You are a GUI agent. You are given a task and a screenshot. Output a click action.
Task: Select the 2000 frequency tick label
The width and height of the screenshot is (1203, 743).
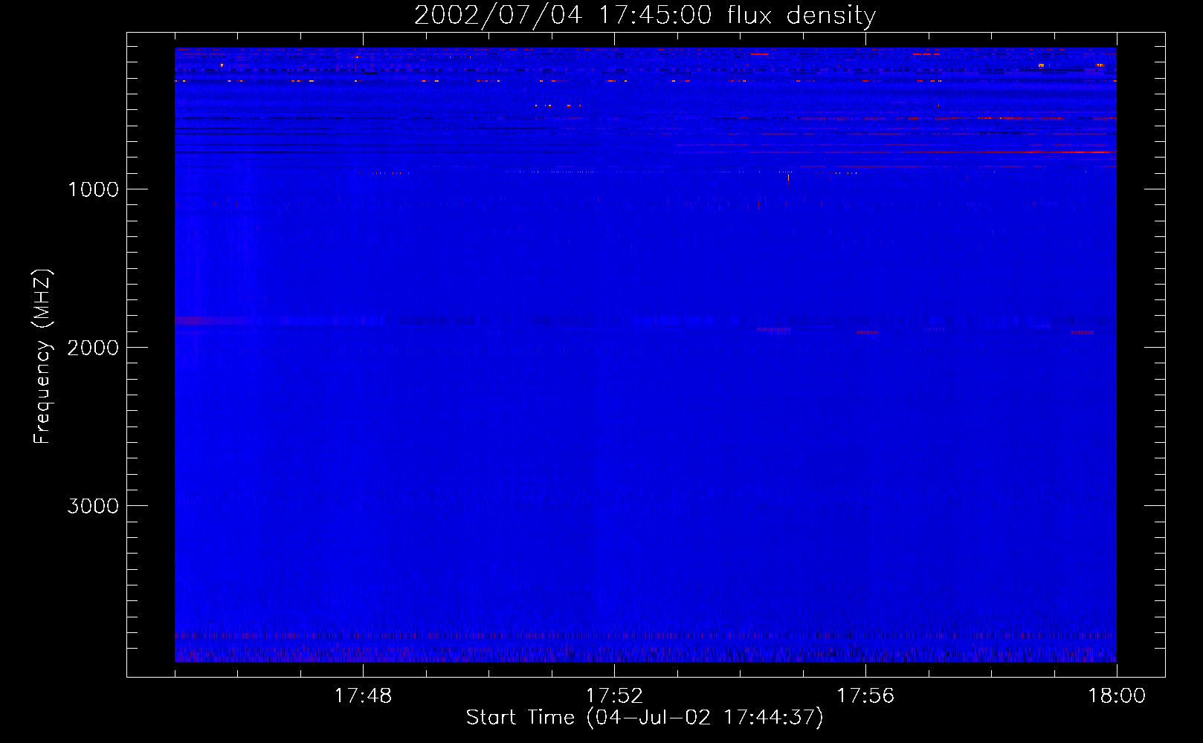point(93,348)
